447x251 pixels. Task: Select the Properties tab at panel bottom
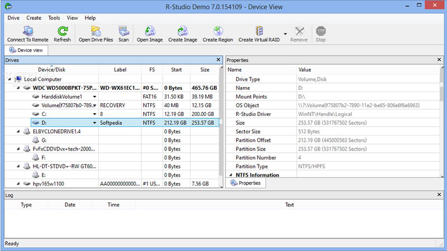(246, 183)
